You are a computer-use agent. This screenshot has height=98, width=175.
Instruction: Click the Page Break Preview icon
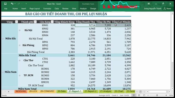144,95
